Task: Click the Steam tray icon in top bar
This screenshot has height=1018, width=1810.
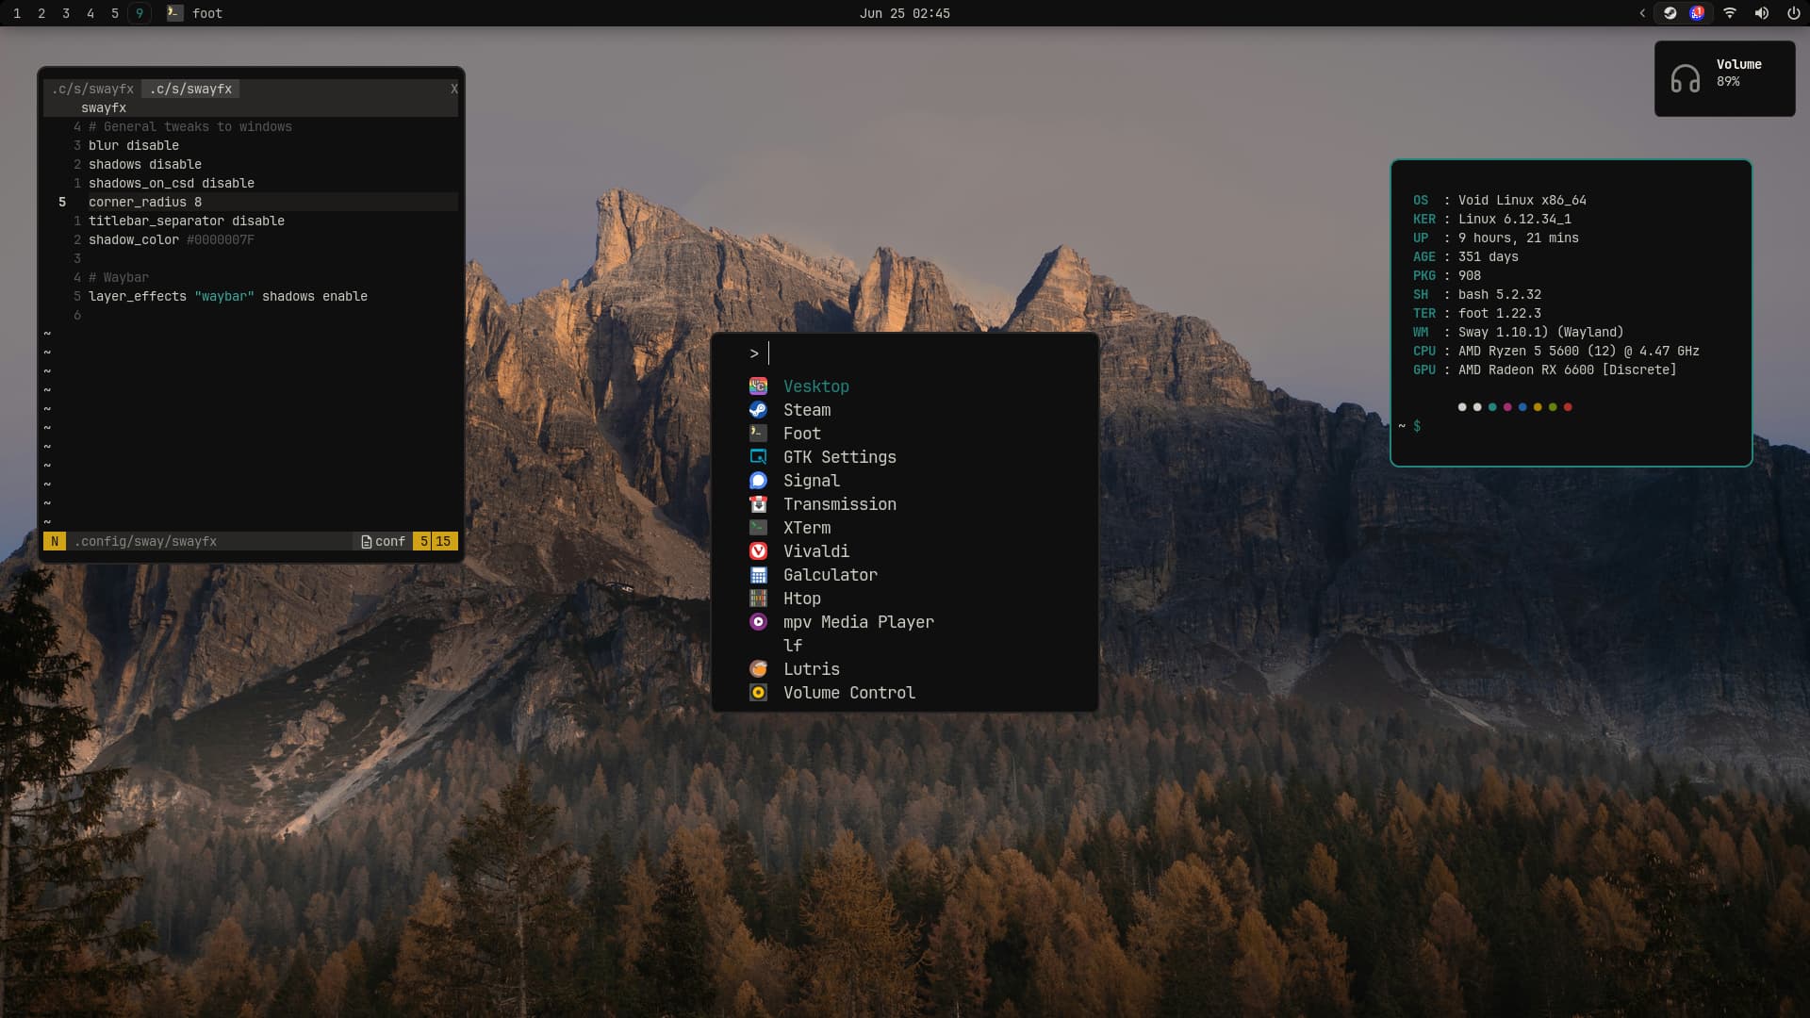Action: tap(1670, 13)
